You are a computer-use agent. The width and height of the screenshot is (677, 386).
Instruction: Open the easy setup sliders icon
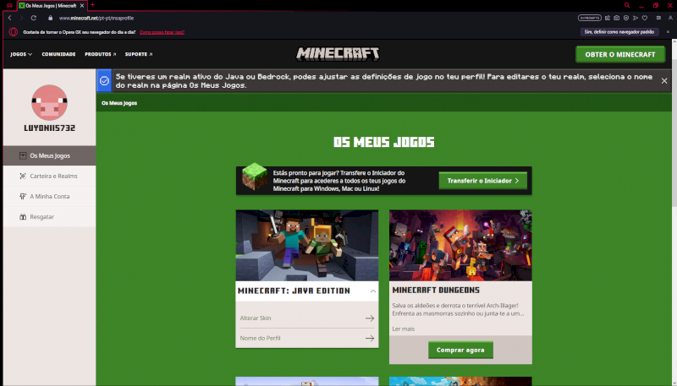[x=658, y=18]
